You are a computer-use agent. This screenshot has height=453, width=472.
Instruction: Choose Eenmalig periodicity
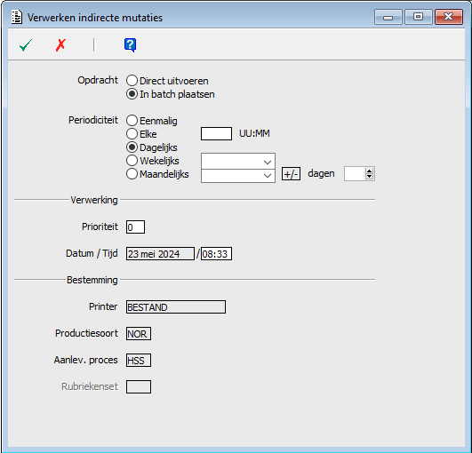(132, 121)
